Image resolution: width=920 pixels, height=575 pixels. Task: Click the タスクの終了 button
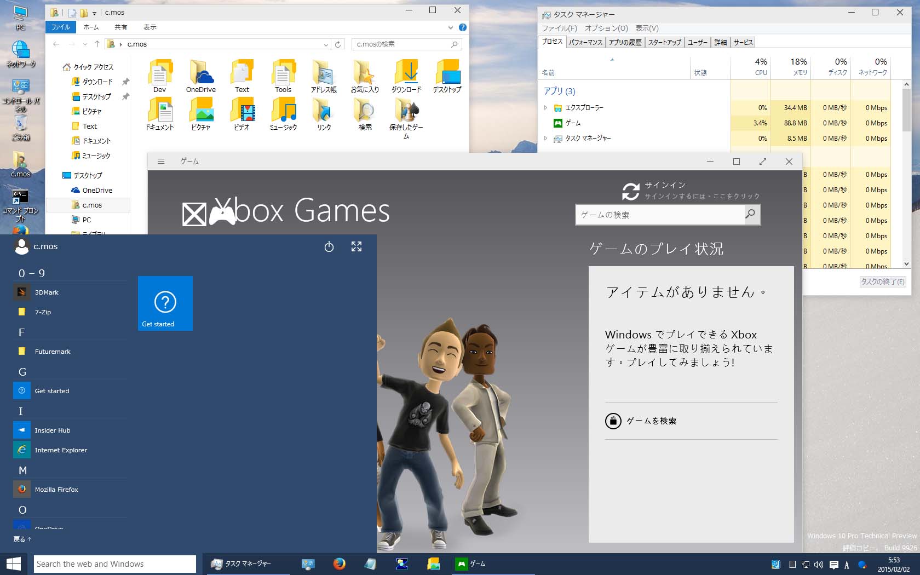(883, 281)
